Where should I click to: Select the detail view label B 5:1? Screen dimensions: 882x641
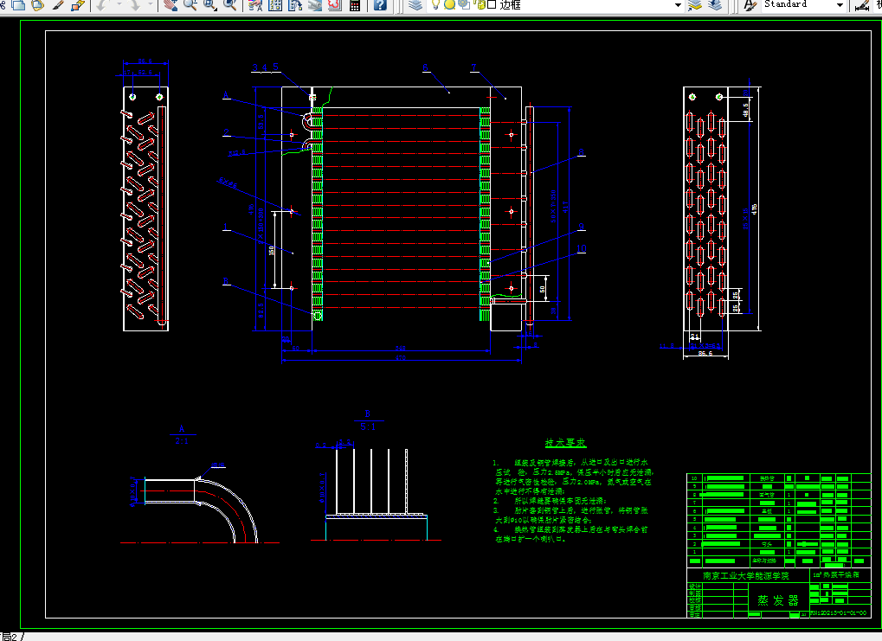368,420
